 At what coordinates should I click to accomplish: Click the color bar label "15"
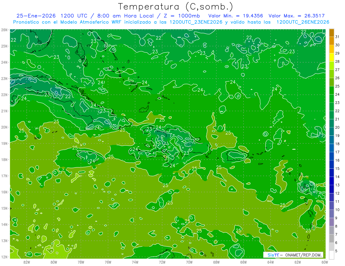(337, 169)
